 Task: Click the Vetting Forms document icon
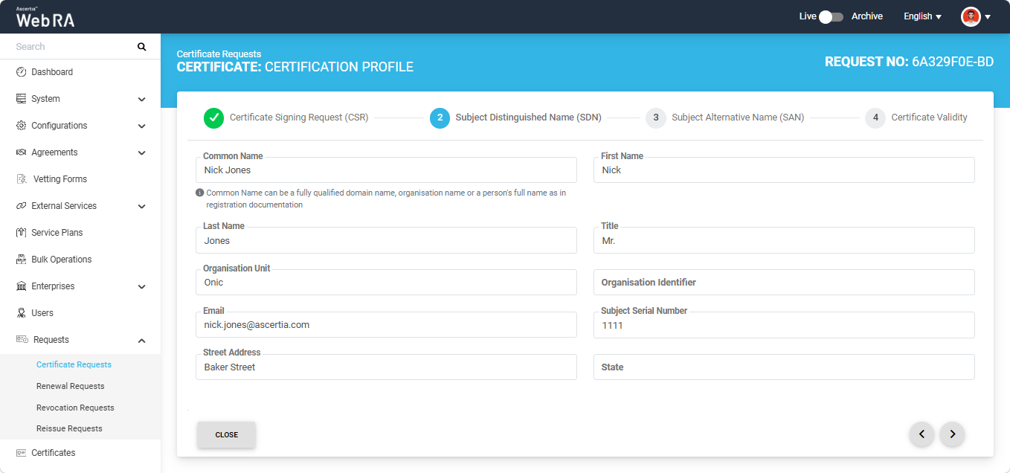coord(22,179)
